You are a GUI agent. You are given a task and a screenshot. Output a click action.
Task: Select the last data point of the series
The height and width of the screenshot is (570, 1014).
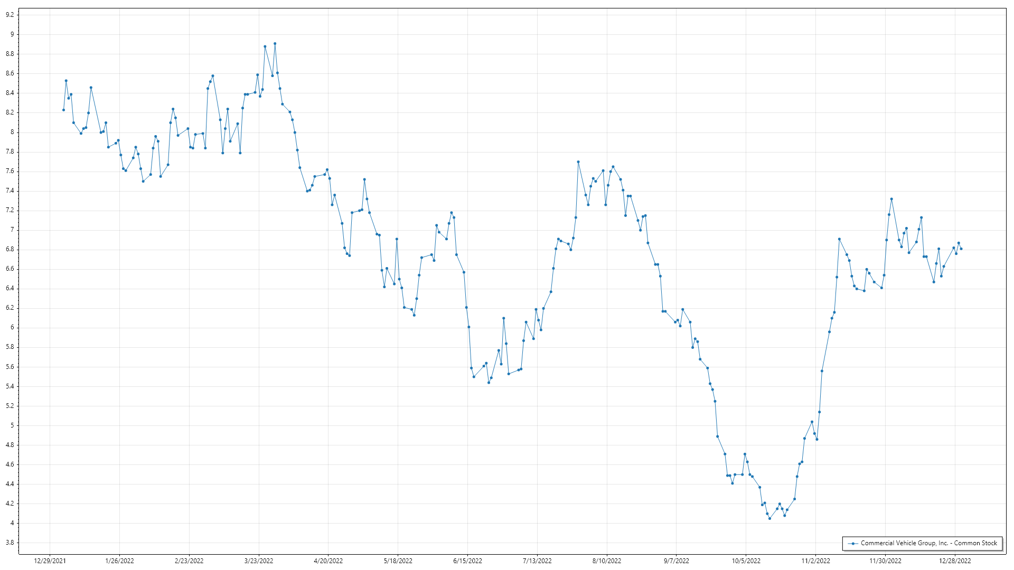961,249
